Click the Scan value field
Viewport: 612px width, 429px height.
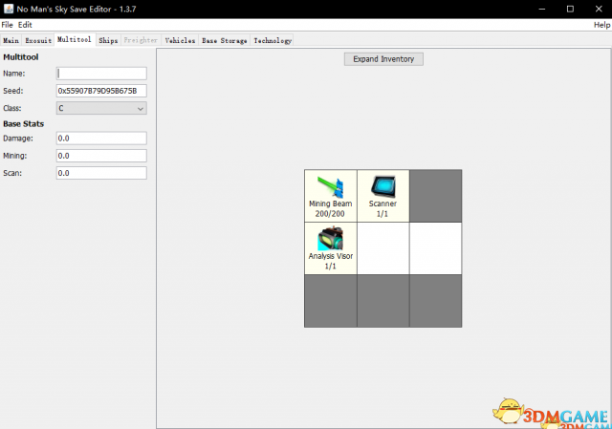pyautogui.click(x=101, y=173)
